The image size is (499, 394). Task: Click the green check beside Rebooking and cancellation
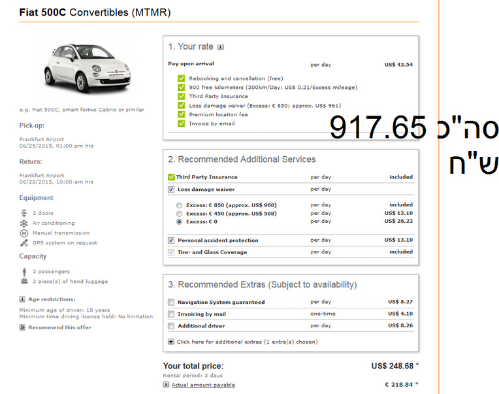click(182, 78)
